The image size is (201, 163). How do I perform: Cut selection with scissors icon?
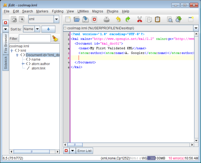point(139,20)
